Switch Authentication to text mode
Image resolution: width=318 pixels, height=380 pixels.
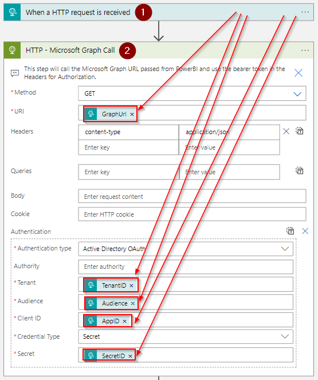[x=290, y=231]
